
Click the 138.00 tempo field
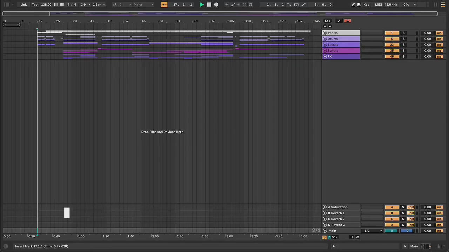[x=46, y=5]
